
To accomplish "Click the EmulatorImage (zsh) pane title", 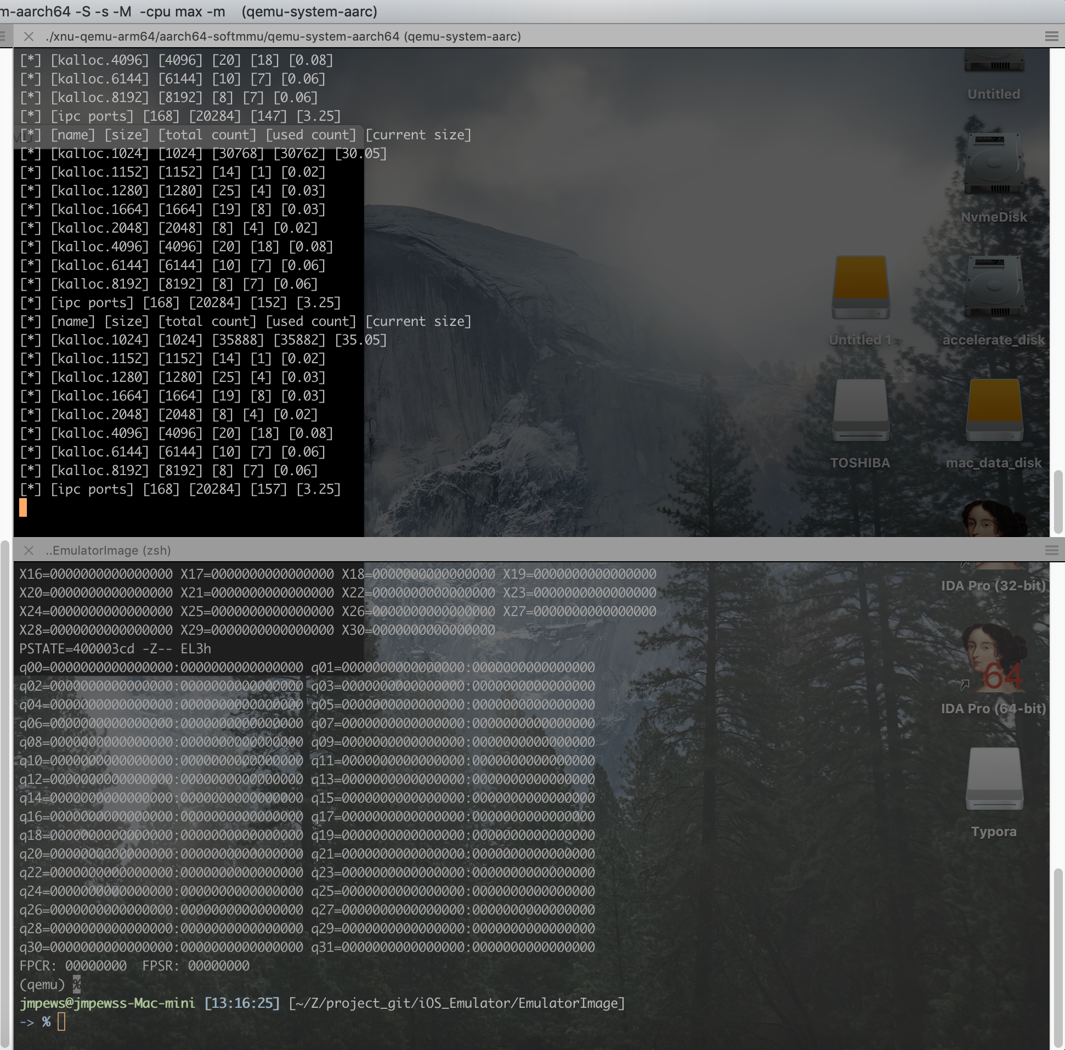I will coord(108,550).
